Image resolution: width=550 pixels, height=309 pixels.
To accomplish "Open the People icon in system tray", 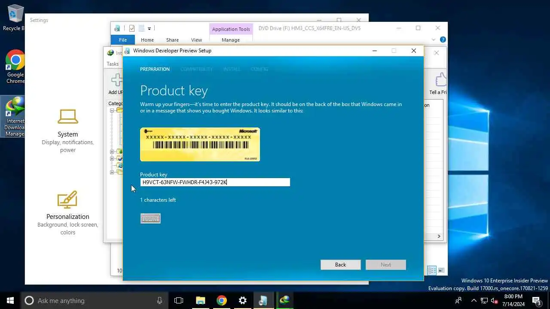I will tap(458, 300).
